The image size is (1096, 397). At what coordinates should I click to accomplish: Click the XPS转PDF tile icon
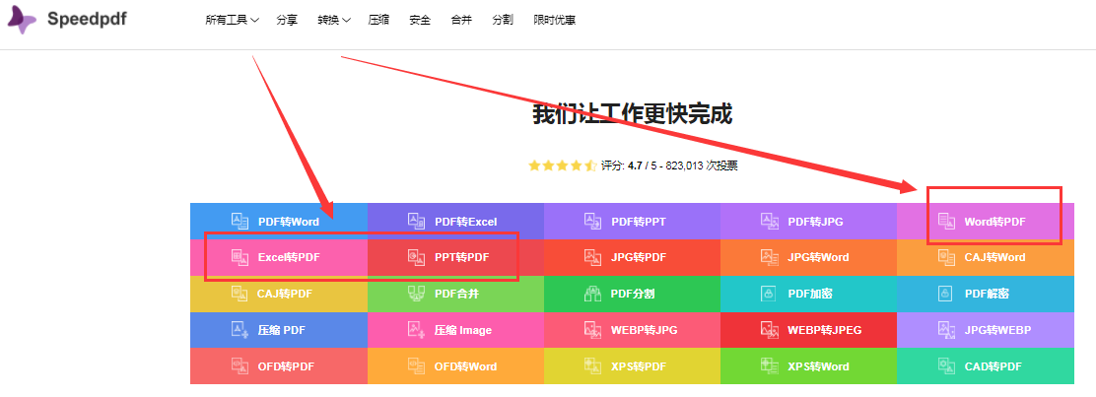click(x=592, y=366)
